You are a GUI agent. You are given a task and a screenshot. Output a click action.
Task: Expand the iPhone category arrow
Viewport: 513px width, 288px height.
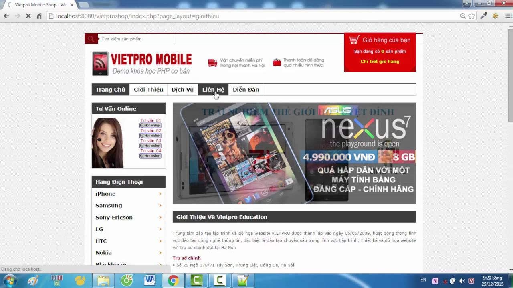point(160,194)
